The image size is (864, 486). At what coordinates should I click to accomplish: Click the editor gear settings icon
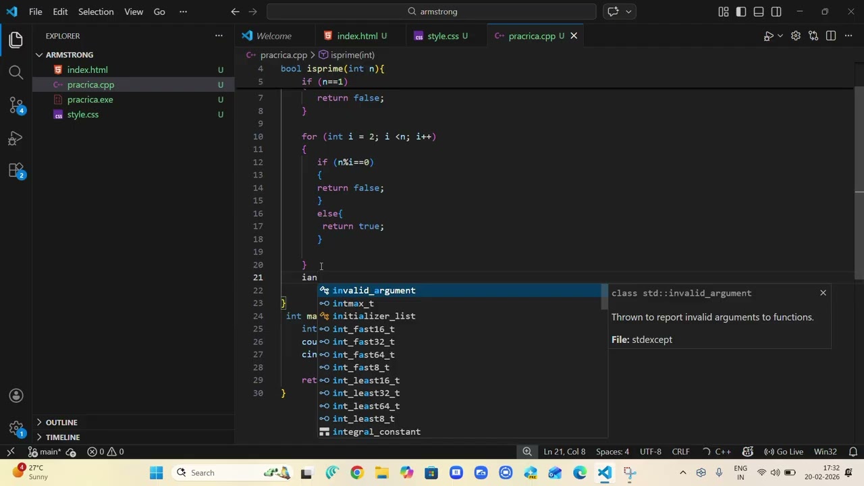point(796,36)
